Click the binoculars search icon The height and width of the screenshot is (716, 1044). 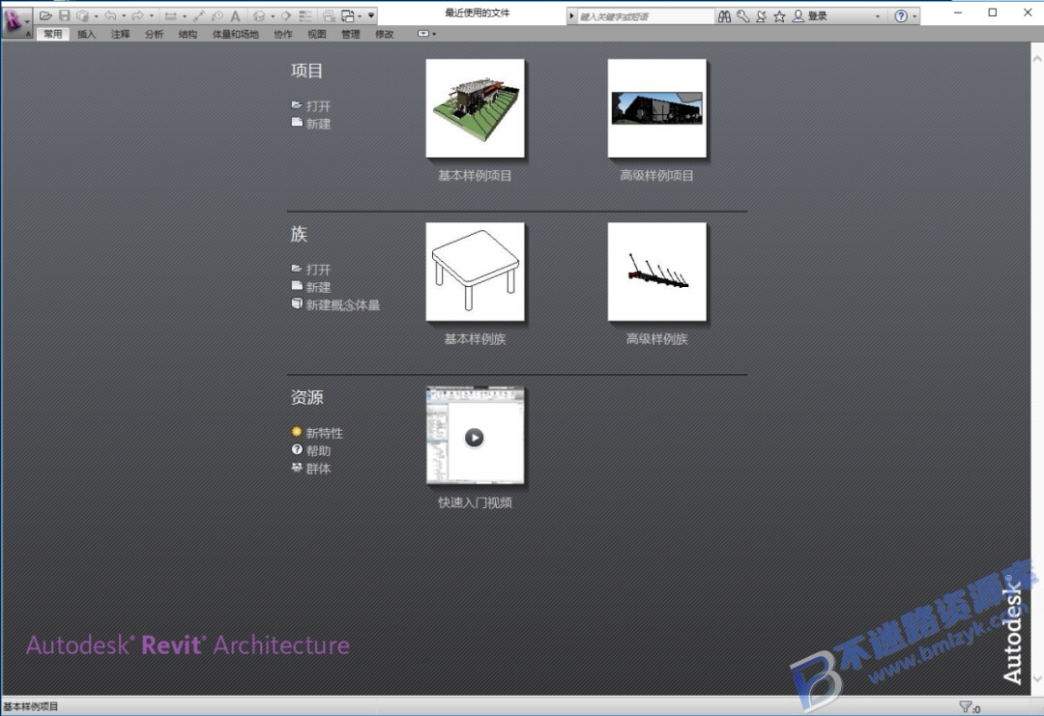tap(724, 16)
